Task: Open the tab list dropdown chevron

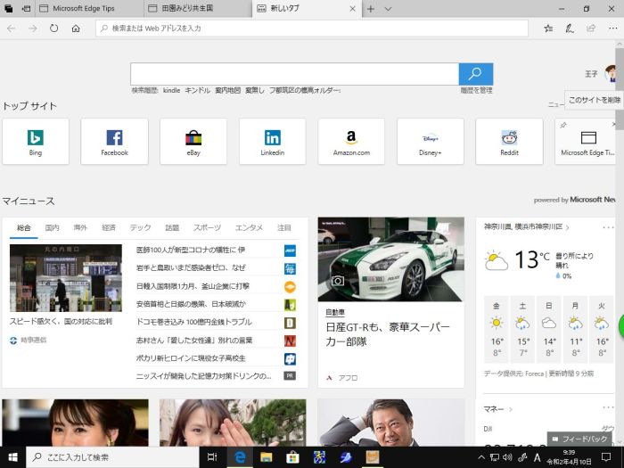Action: coord(388,9)
